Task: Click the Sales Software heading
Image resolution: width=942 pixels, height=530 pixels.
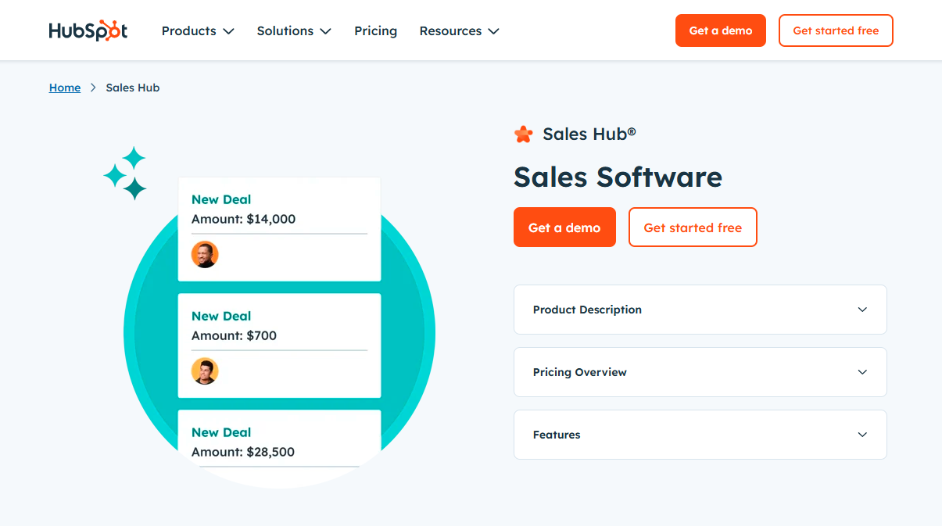Action: (x=618, y=177)
